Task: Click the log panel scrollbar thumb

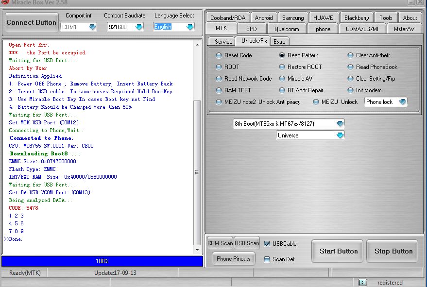Action: pyautogui.click(x=197, y=172)
